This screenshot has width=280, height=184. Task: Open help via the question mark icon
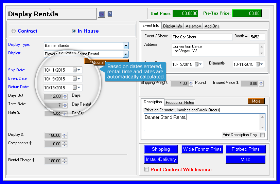coord(110,14)
